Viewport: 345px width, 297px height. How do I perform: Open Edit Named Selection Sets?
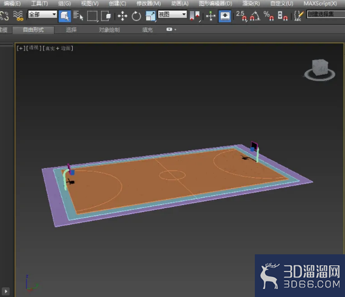(299, 16)
